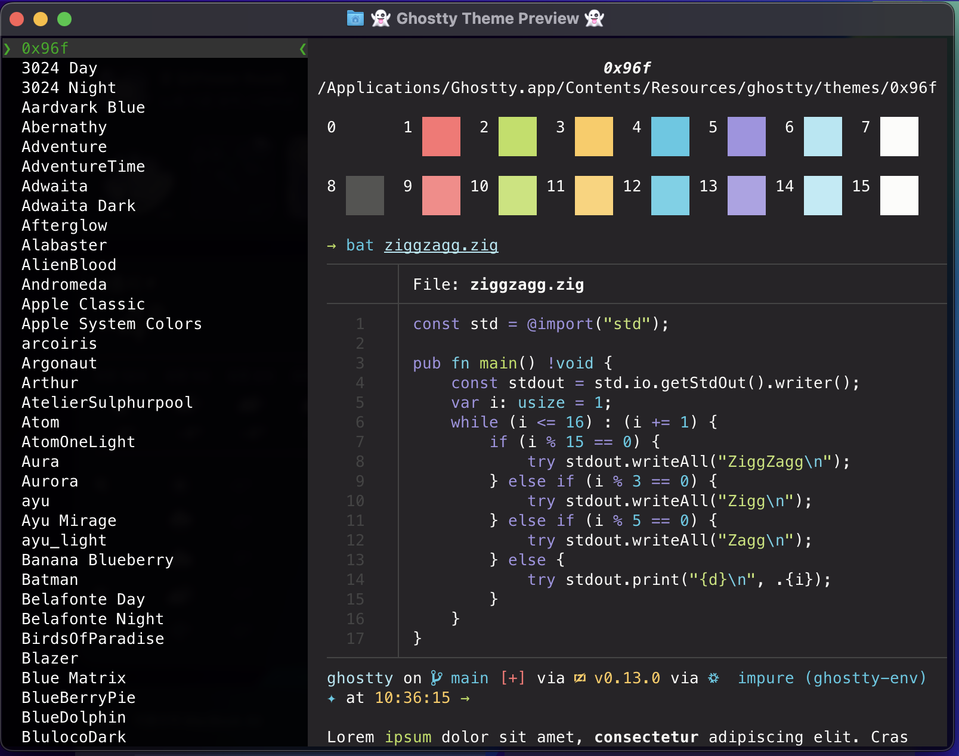
Task: Choose the Alabaster theme
Action: pos(64,245)
